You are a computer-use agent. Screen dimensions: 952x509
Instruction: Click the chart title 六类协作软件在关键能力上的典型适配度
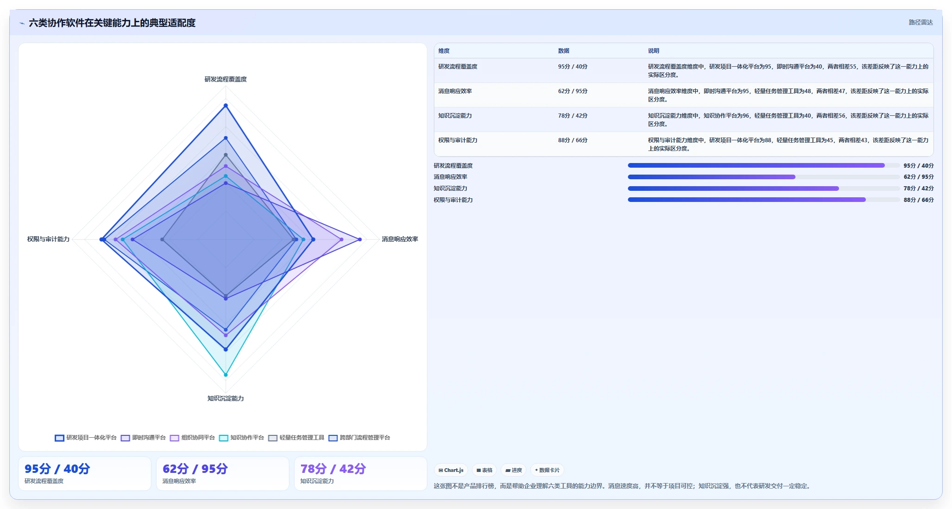click(112, 23)
